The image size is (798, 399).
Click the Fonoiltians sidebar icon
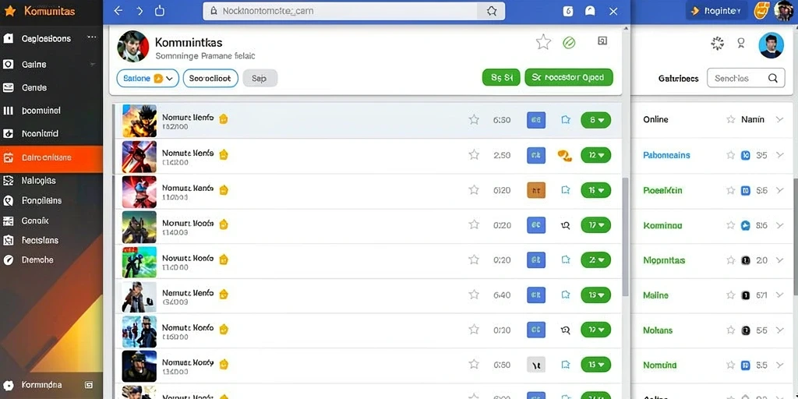[x=8, y=200]
